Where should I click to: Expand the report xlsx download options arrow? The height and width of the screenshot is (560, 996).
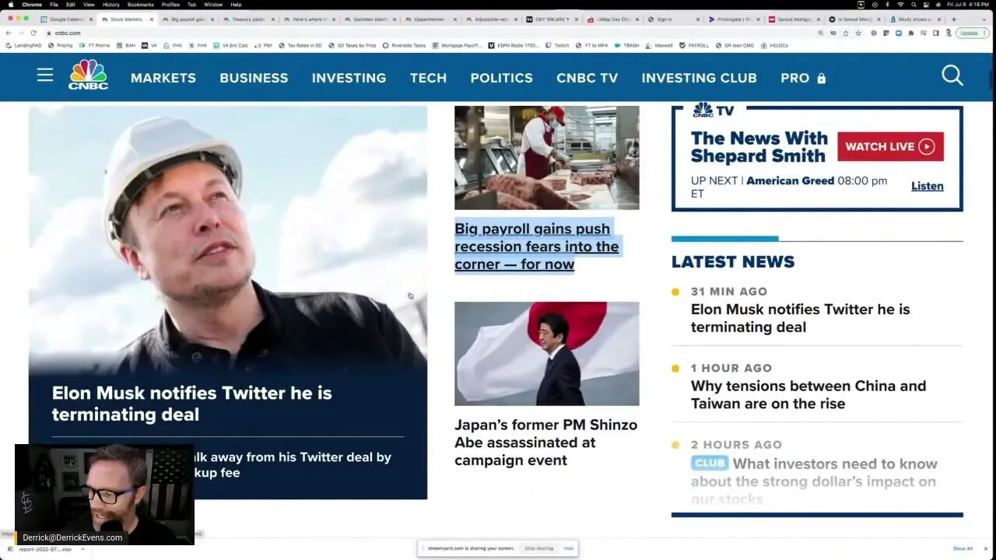pyautogui.click(x=82, y=549)
